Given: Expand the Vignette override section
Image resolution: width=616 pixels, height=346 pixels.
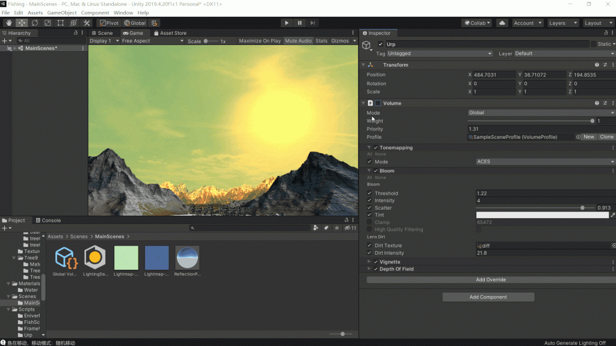Looking at the screenshot, I should click(x=369, y=262).
